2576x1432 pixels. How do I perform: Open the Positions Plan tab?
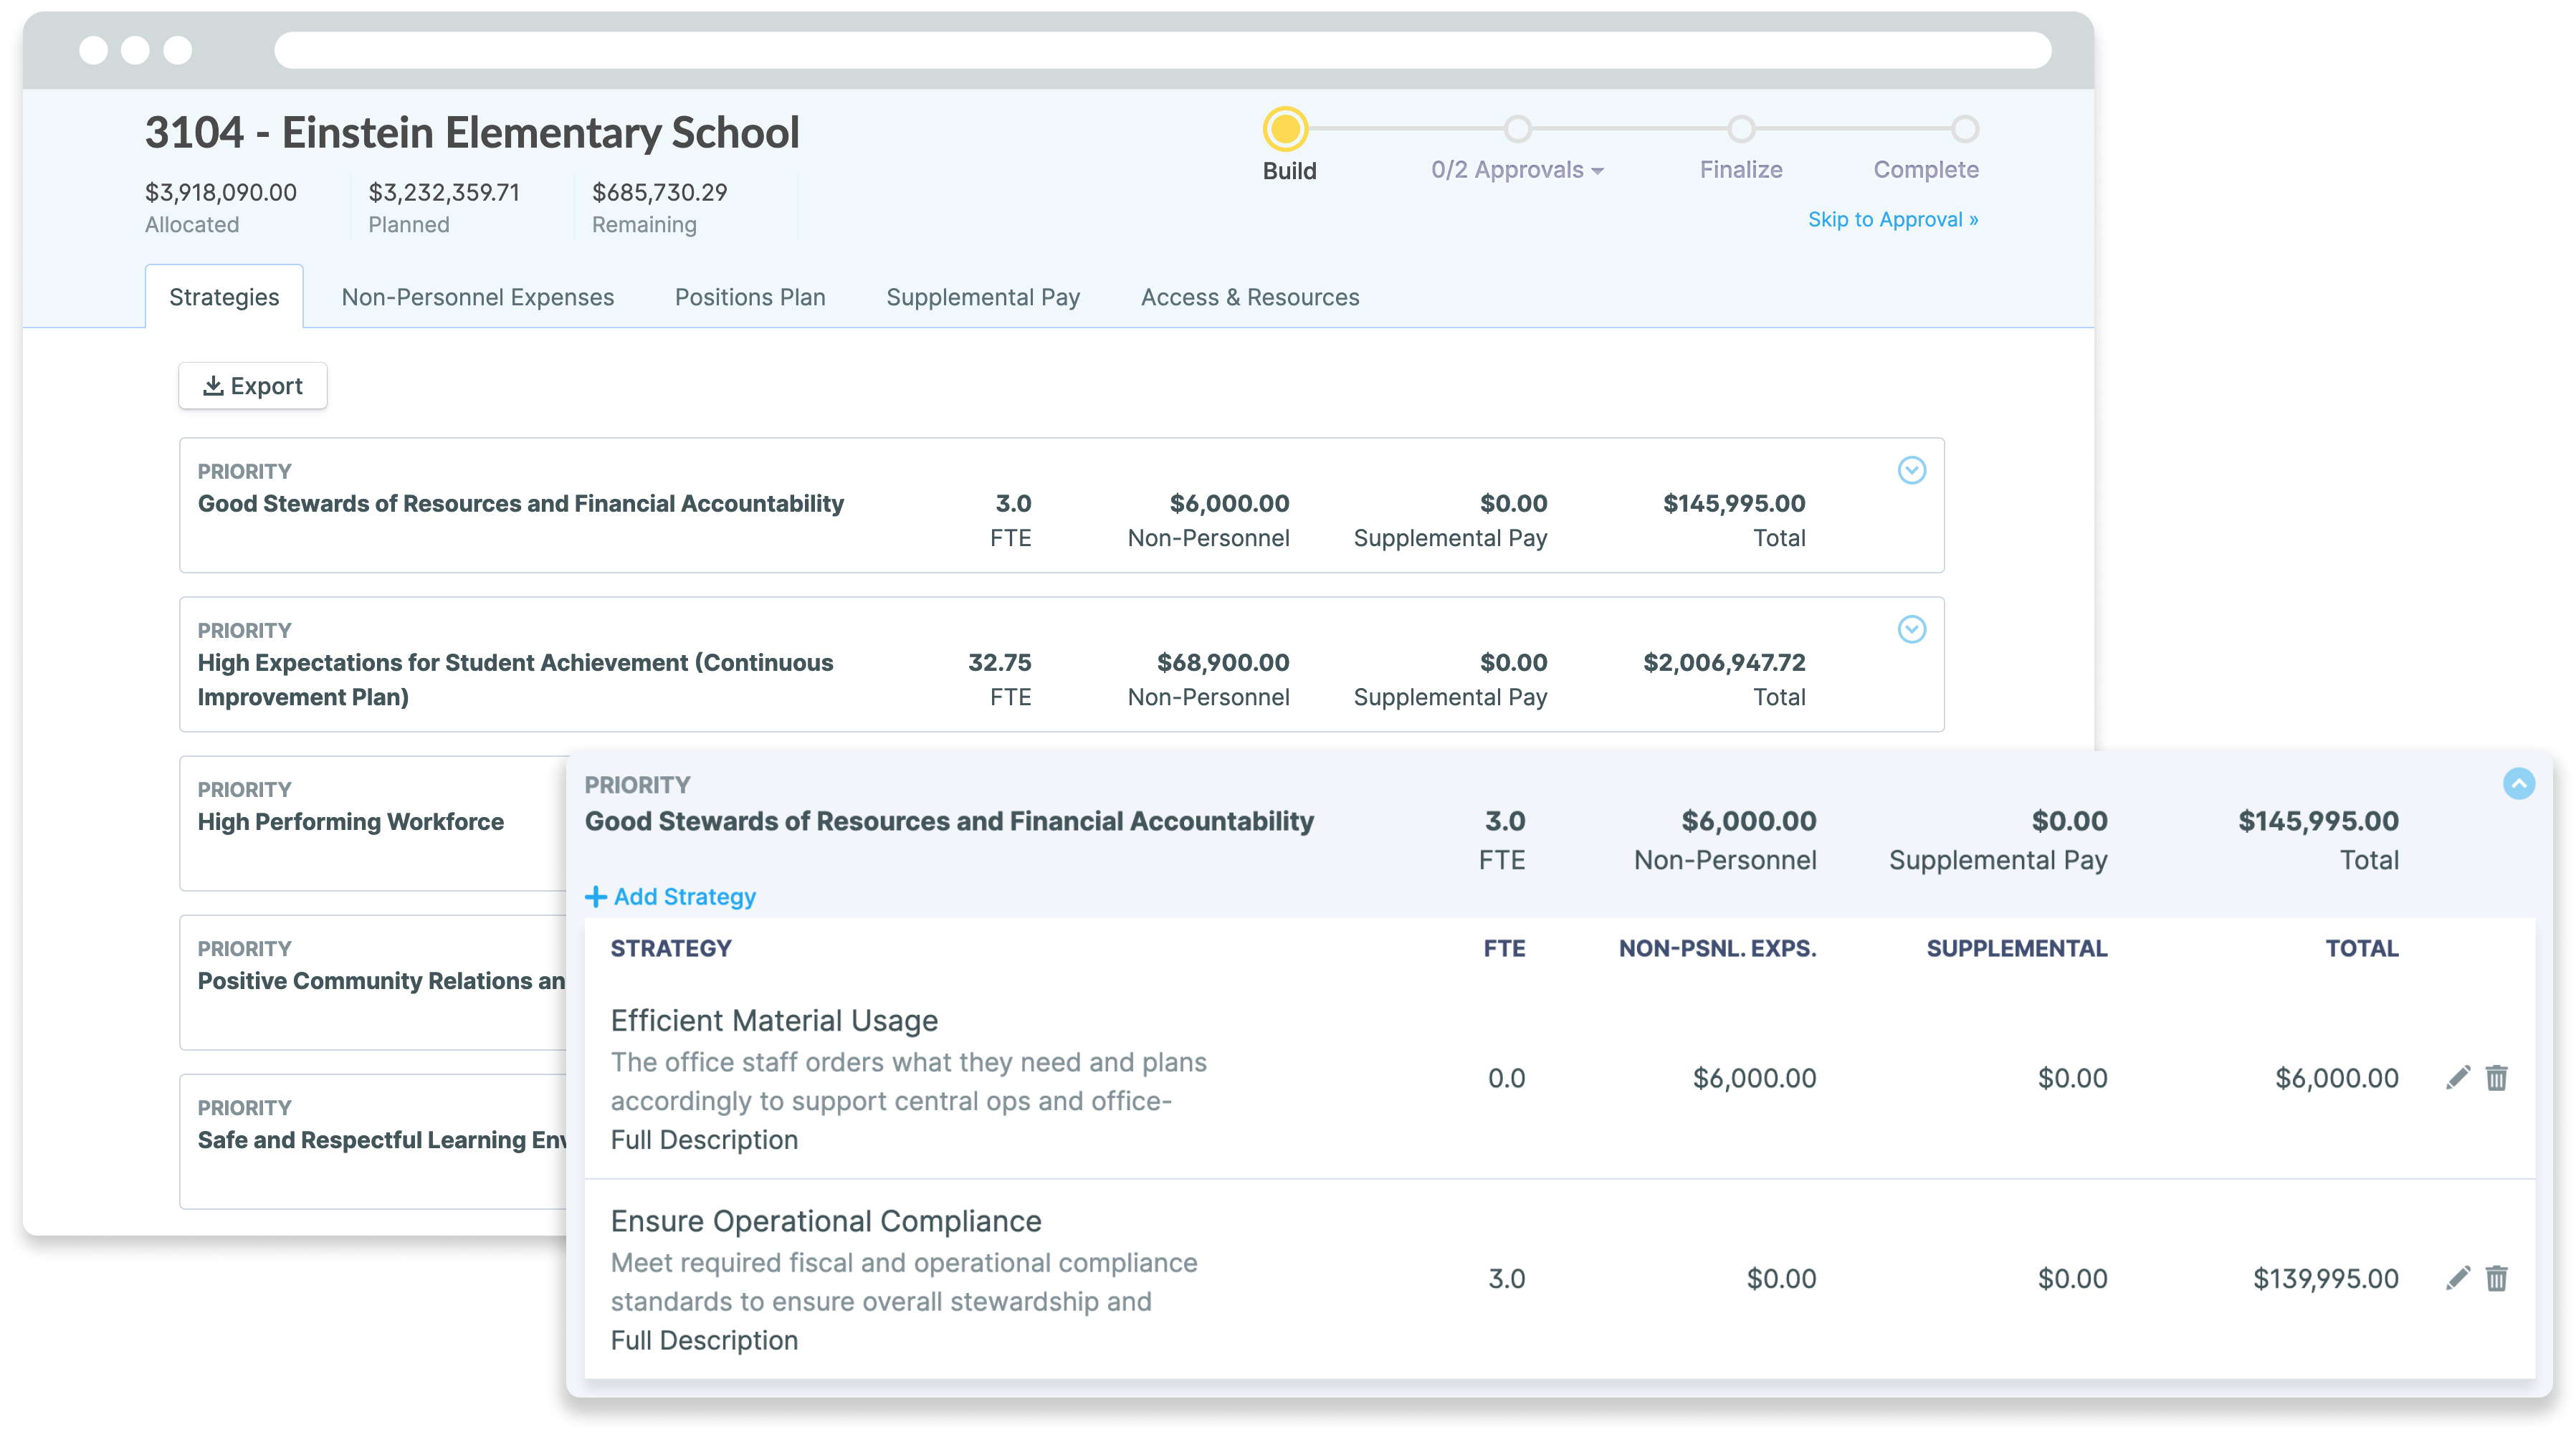(x=750, y=297)
